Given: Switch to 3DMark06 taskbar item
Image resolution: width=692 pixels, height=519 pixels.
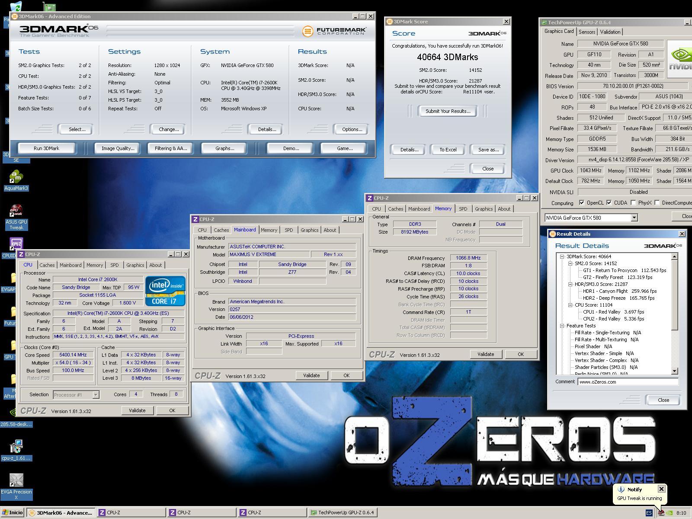Looking at the screenshot, I should click(61, 513).
